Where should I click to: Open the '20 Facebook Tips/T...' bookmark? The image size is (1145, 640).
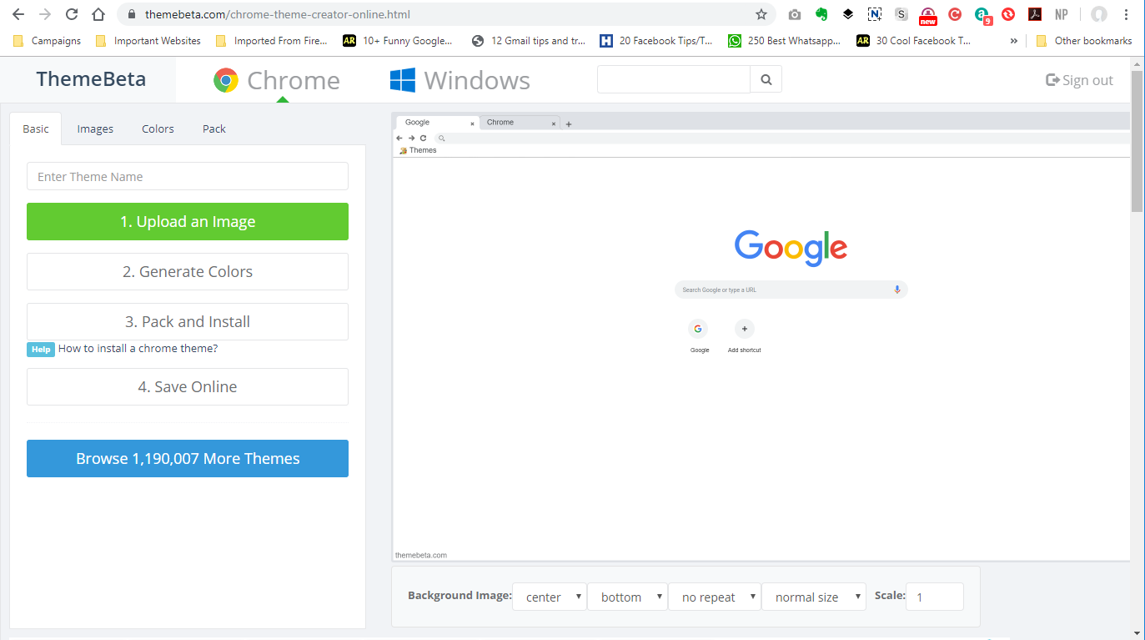pos(656,40)
